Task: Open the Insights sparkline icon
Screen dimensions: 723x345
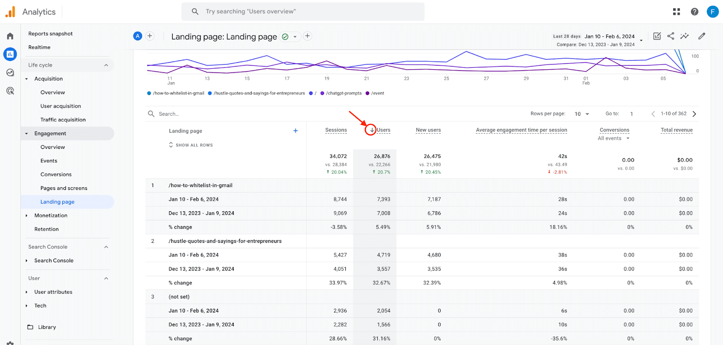Action: click(x=685, y=36)
